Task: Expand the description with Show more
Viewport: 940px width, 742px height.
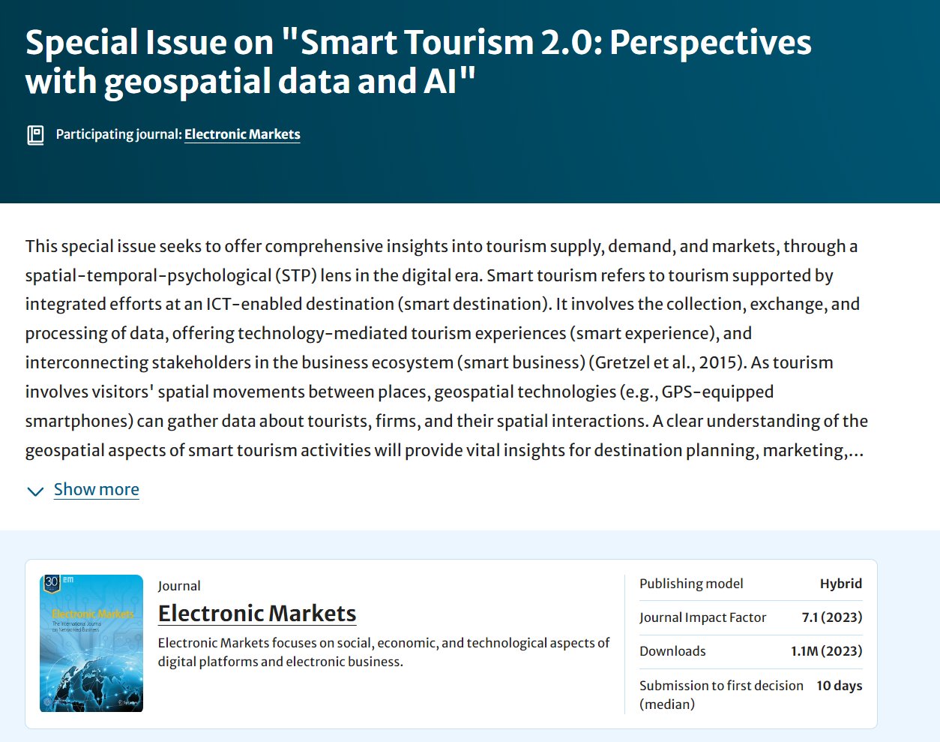Action: [97, 490]
